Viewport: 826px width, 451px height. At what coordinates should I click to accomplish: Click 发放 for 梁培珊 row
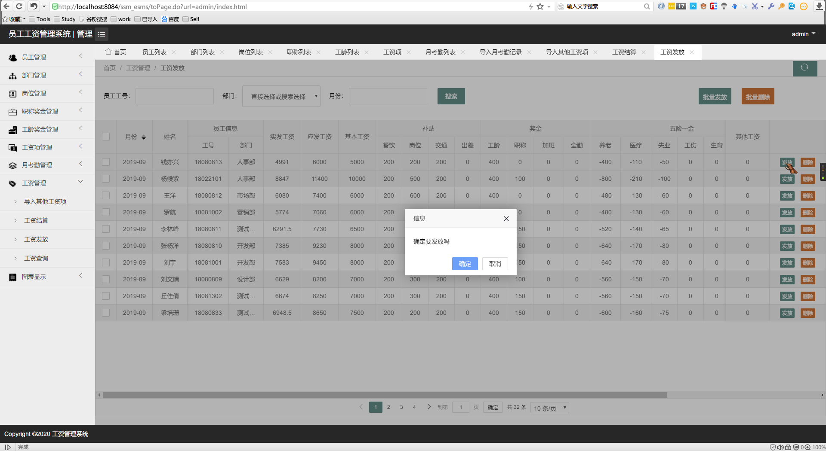(x=787, y=314)
